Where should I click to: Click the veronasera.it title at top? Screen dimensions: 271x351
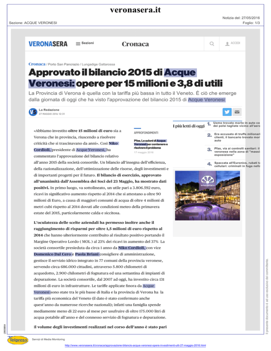tap(135, 10)
